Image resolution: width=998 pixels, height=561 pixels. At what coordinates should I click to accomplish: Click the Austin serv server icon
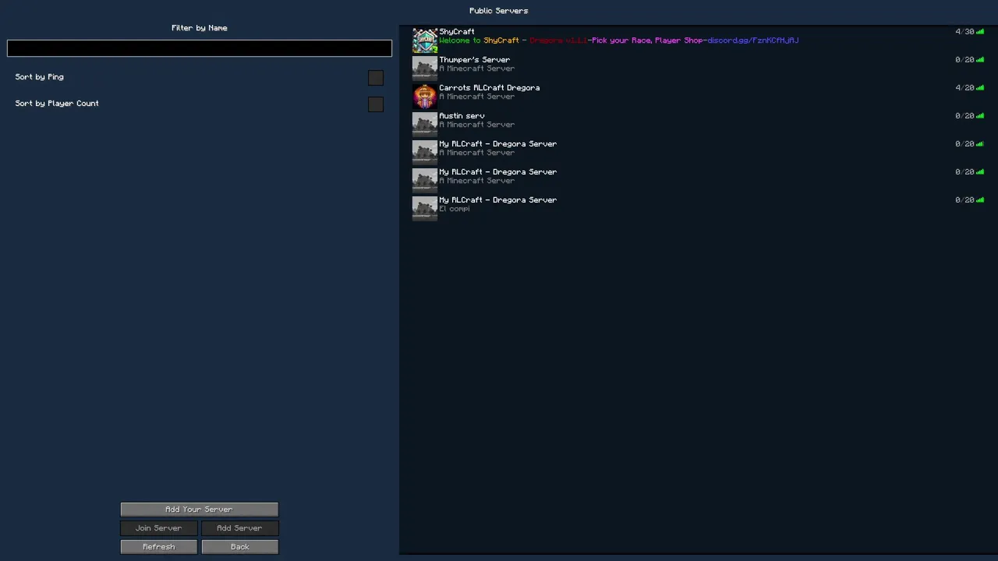(425, 125)
